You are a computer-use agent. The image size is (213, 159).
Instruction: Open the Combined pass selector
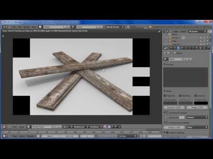95,127
